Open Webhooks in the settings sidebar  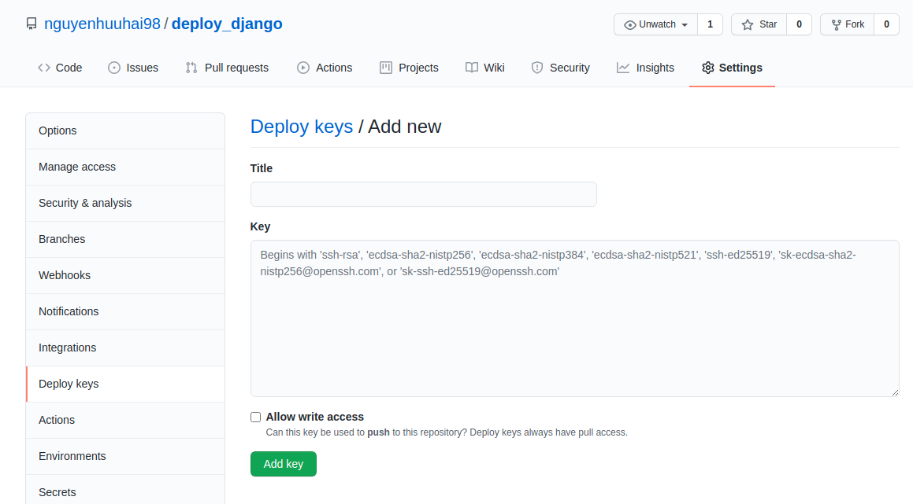pos(65,275)
